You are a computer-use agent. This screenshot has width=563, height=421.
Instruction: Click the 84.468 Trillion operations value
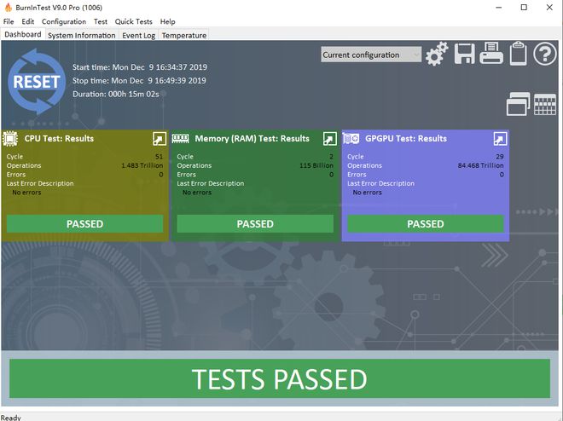pyautogui.click(x=481, y=165)
